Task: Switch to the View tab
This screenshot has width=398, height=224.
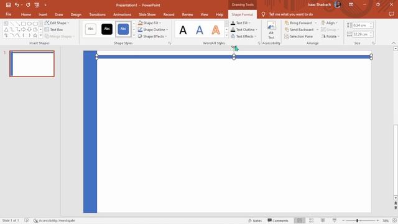Action: (205, 14)
